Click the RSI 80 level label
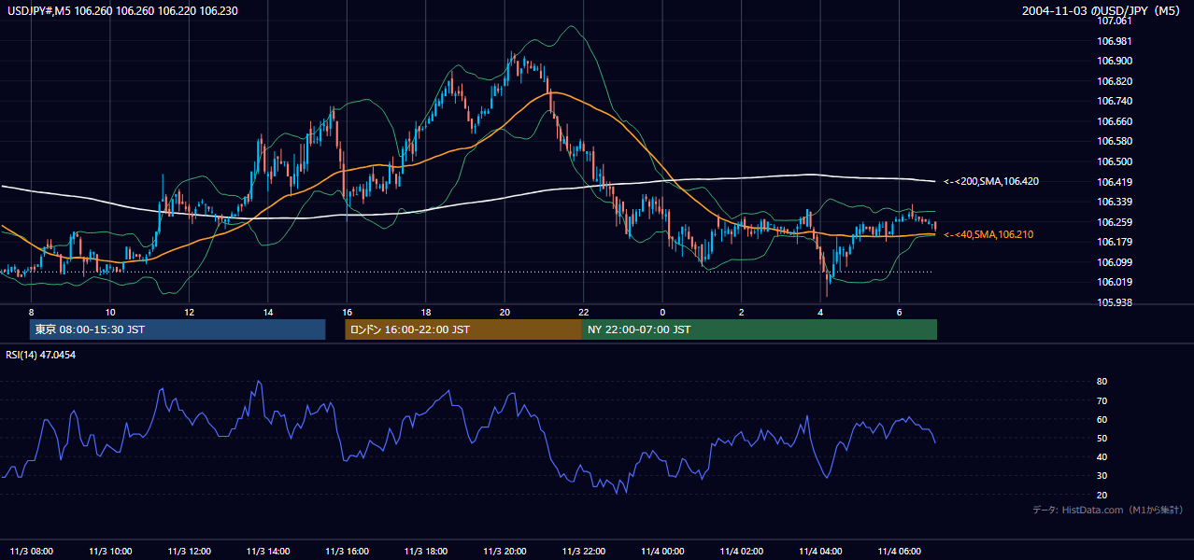Screen dimensions: 1194x560 coord(1102,382)
